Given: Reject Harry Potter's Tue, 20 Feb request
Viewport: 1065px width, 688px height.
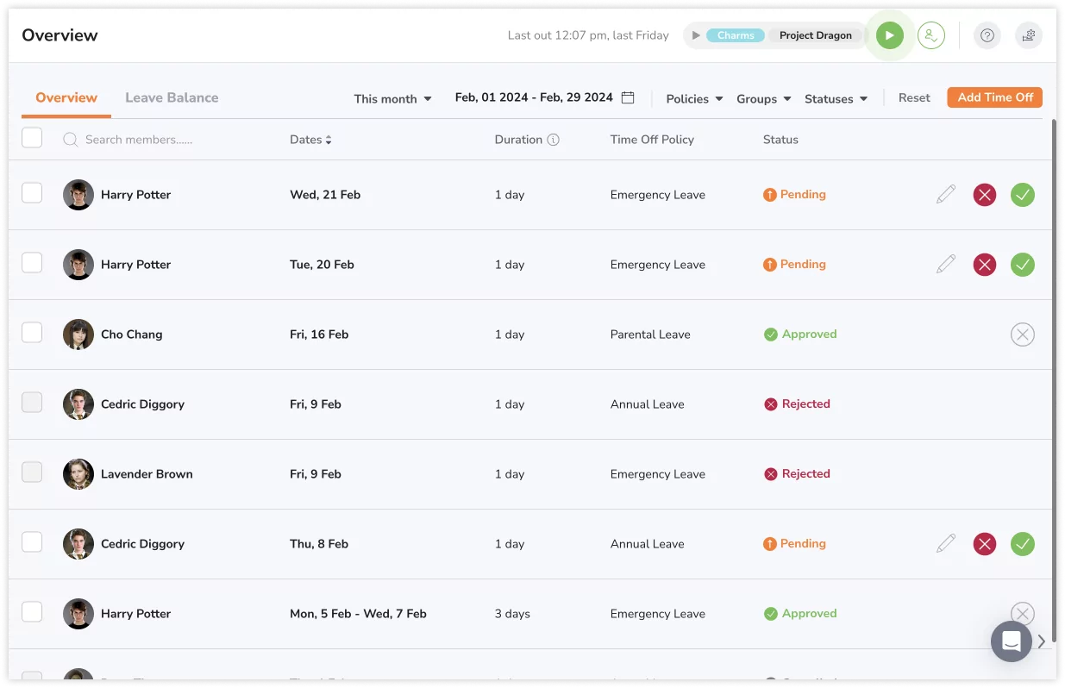Looking at the screenshot, I should pos(984,265).
